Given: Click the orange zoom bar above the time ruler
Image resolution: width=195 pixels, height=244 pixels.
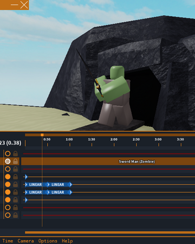Looking at the screenshot, I should coord(110,135).
